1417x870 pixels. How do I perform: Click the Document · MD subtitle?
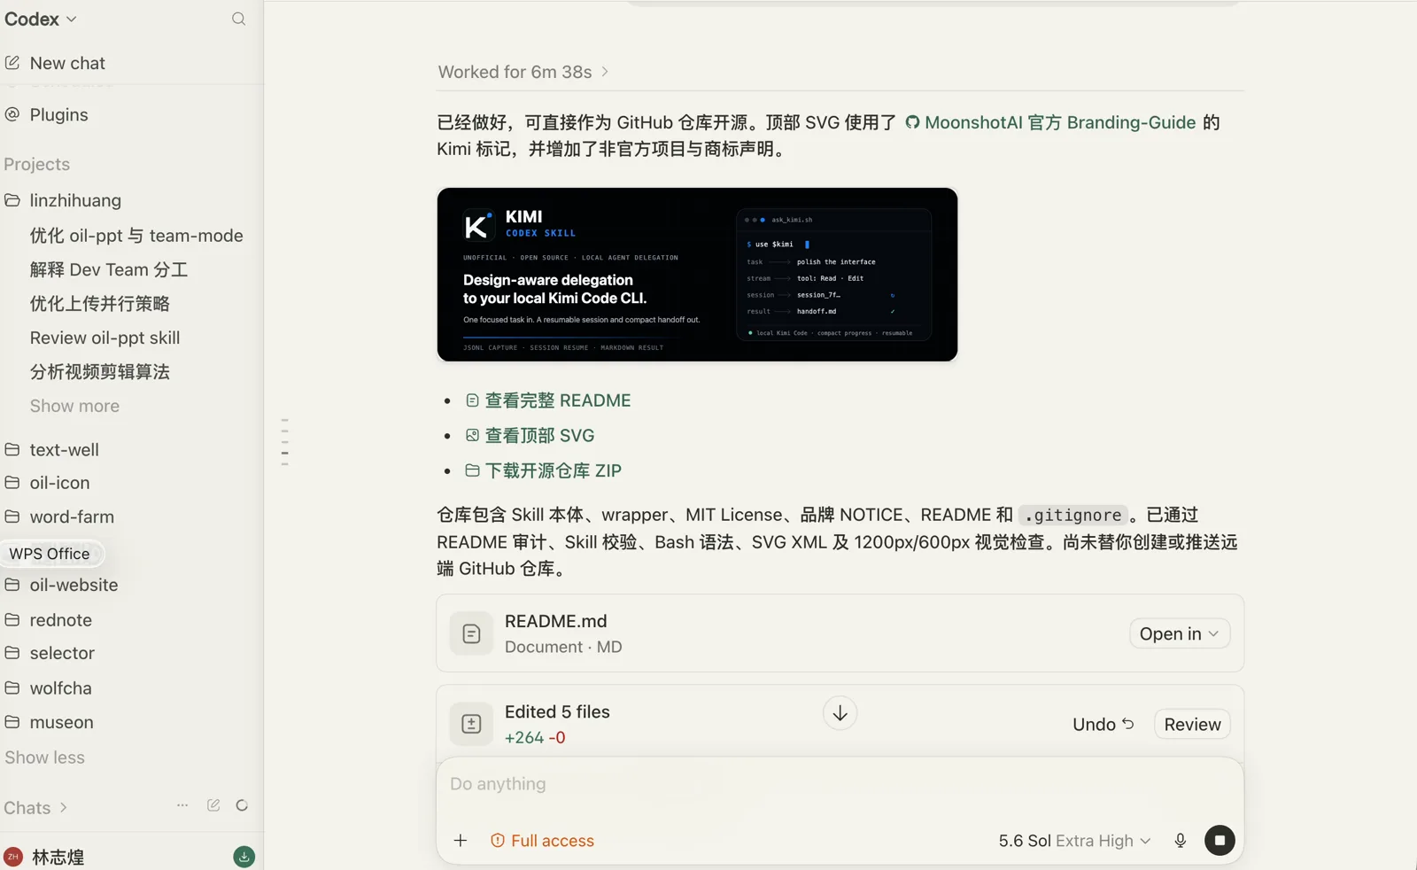pos(563,647)
